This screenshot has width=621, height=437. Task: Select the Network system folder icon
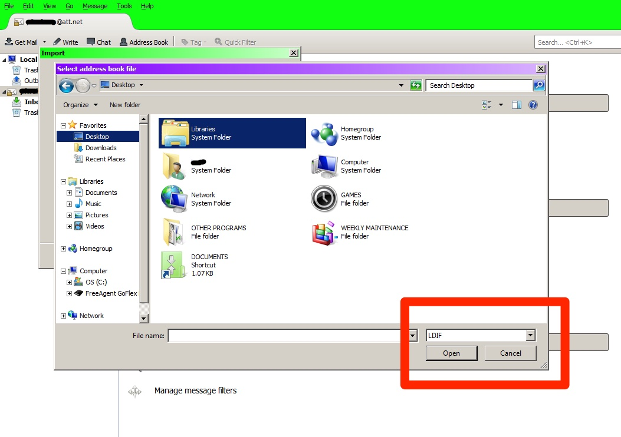(174, 199)
